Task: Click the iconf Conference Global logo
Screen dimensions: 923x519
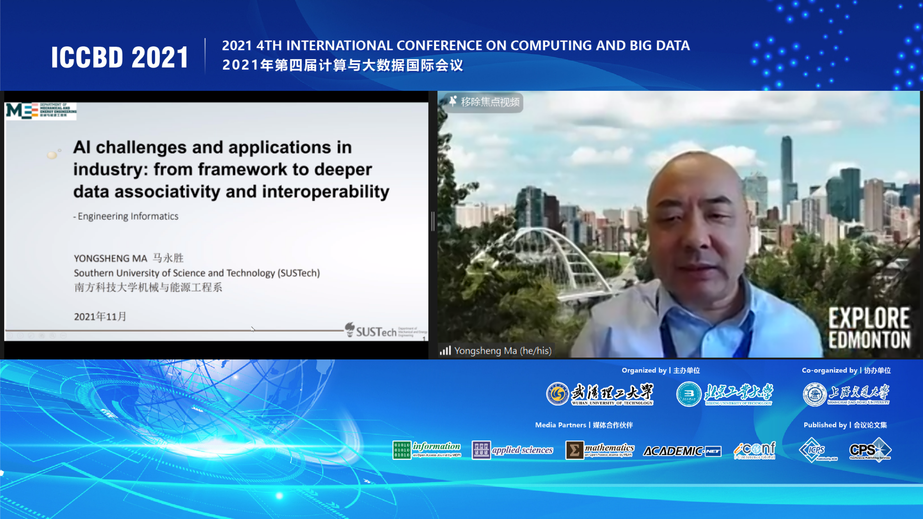Action: click(x=755, y=450)
